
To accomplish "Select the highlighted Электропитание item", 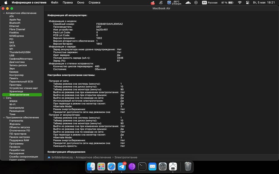I will [x=22, y=95].
